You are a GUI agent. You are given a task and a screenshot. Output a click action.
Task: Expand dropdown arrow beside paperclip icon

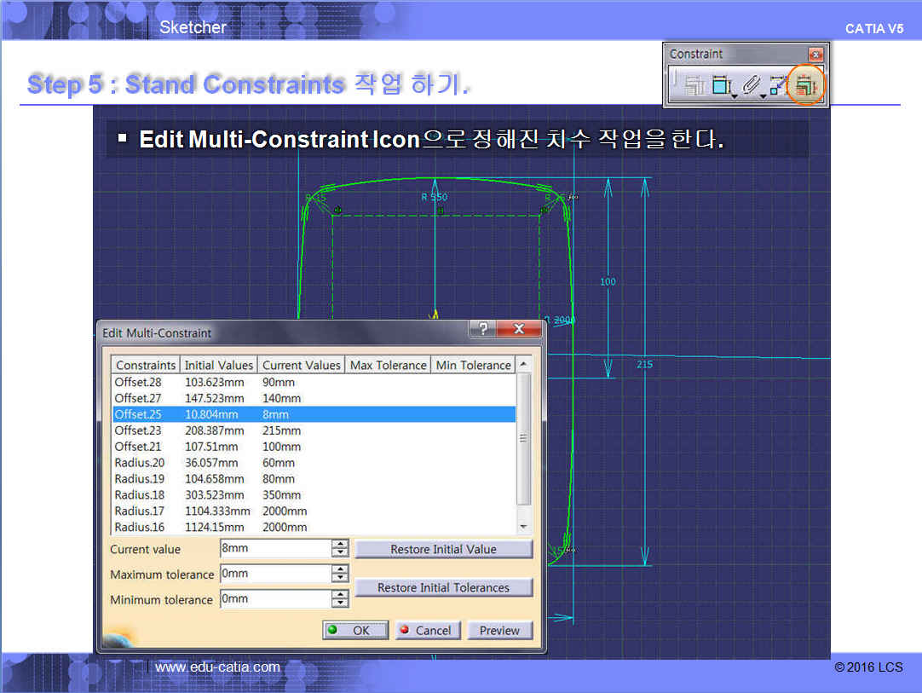763,95
